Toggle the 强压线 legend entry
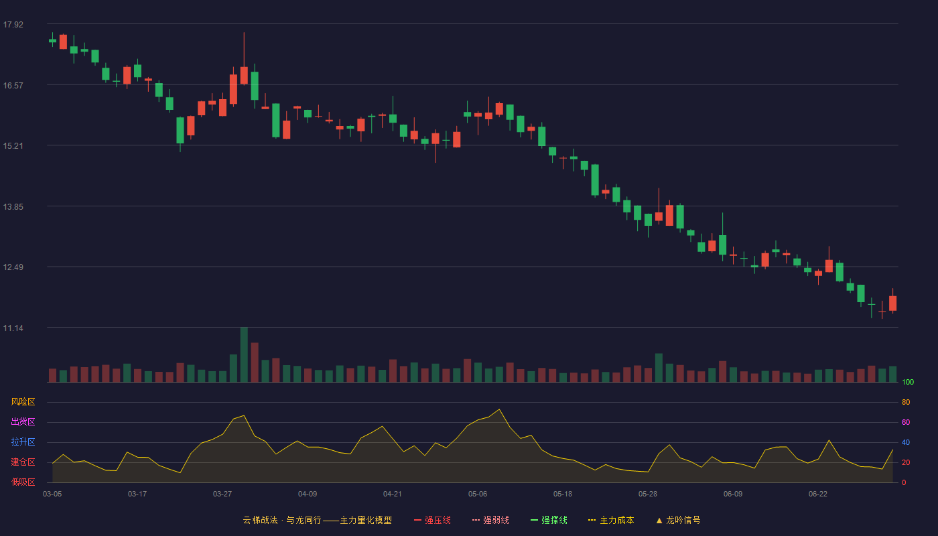 [x=432, y=520]
